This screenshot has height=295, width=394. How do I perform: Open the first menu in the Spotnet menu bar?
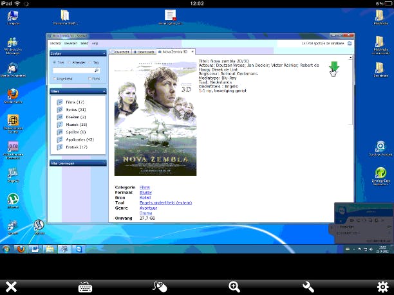[55, 44]
